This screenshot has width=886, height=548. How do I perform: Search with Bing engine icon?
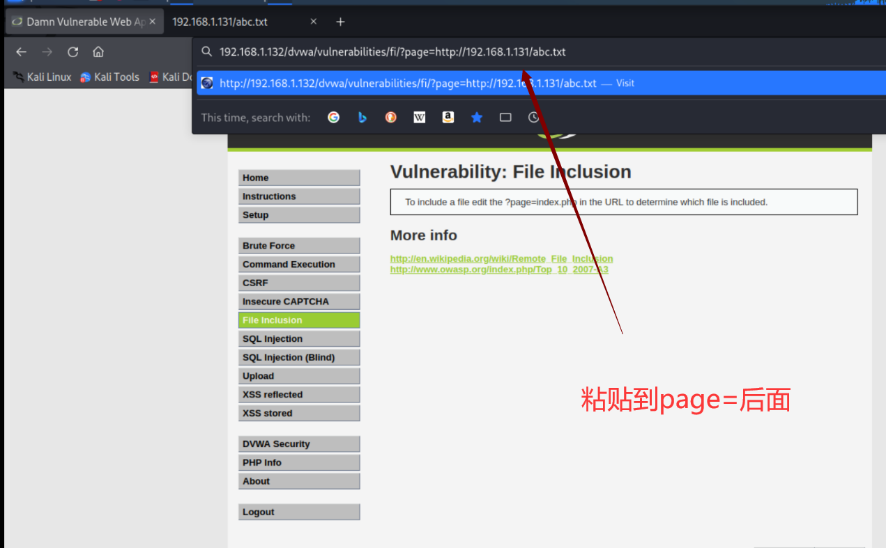(x=362, y=117)
